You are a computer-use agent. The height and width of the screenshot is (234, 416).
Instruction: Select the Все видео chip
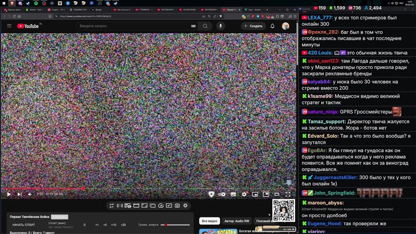pos(210,221)
